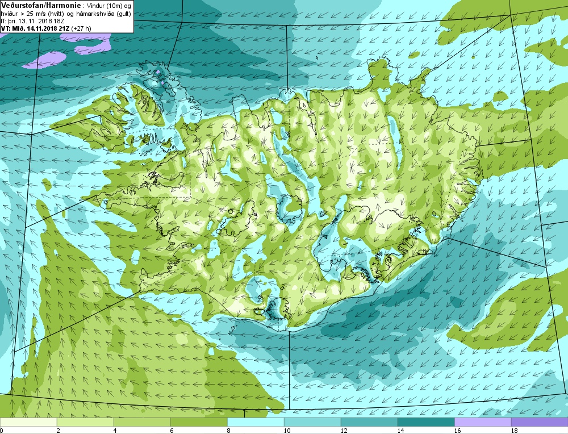Click the 4–6 m/s light green swatch
Image resolution: width=568 pixels, height=434 pixels.
tap(142, 422)
